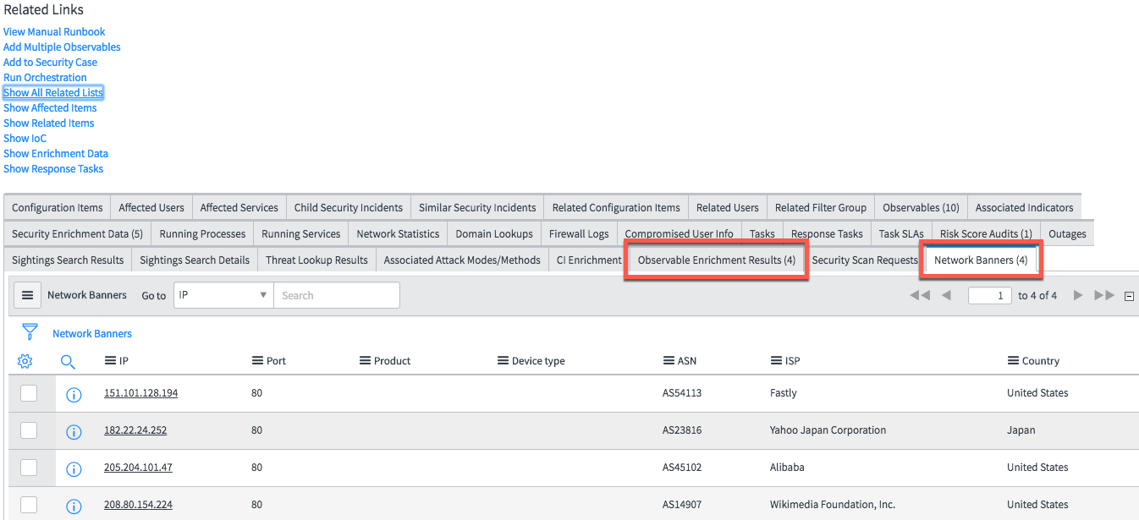Screen dimensions: 1139x520
Task: Click the funnel filter icon
Action: pos(30,332)
